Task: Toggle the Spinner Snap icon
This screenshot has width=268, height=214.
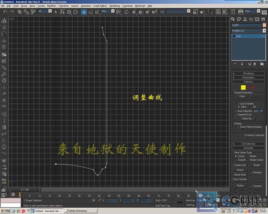Action: point(154,12)
